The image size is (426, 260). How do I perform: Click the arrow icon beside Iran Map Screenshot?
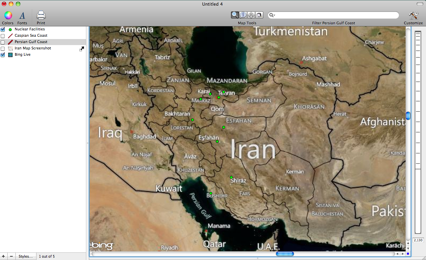(82, 49)
